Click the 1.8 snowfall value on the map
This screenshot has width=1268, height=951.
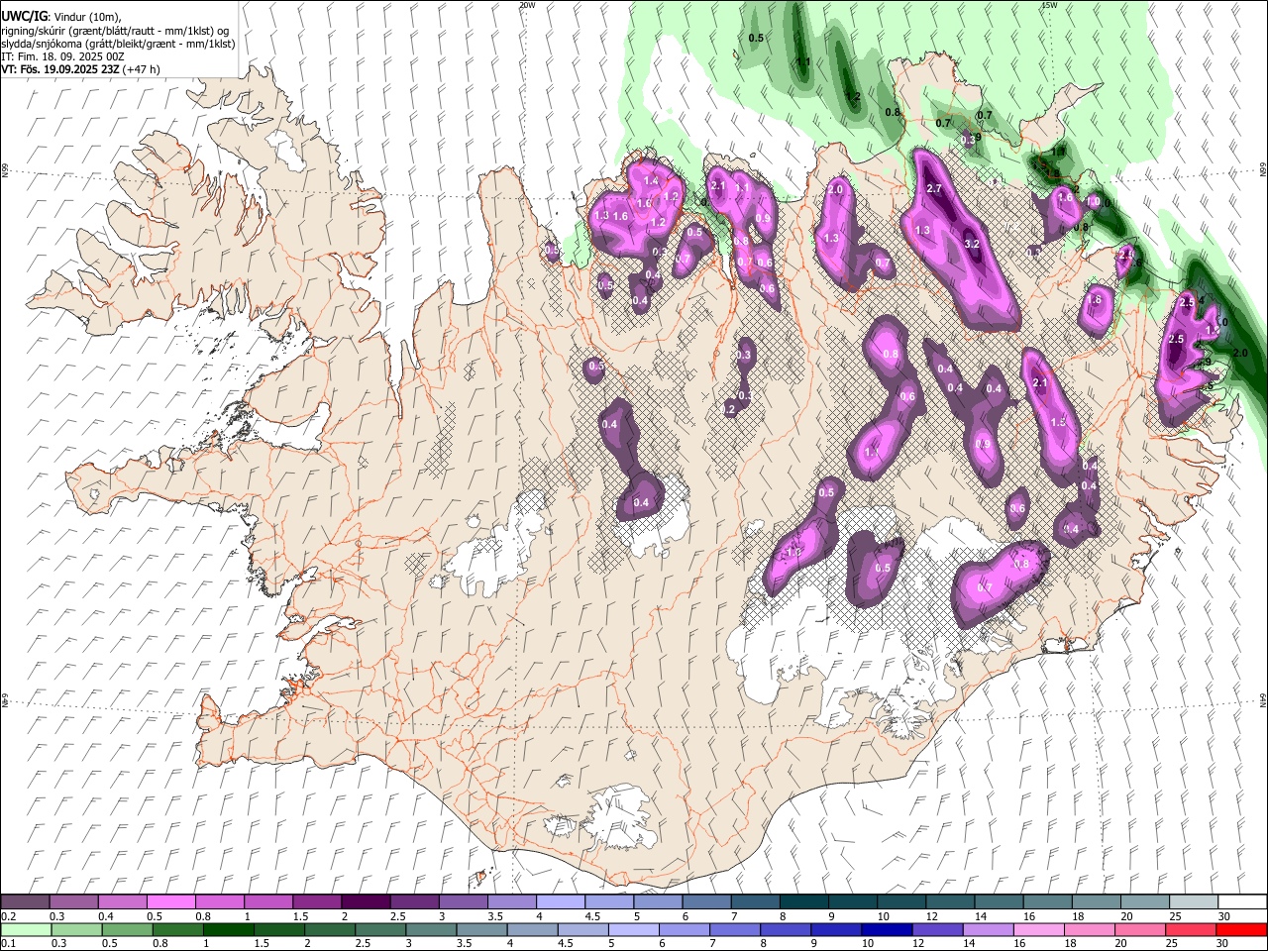[1095, 300]
